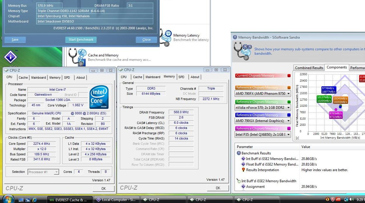Click the volume speaker tray icon
The image size is (365, 203).
(x=352, y=200)
